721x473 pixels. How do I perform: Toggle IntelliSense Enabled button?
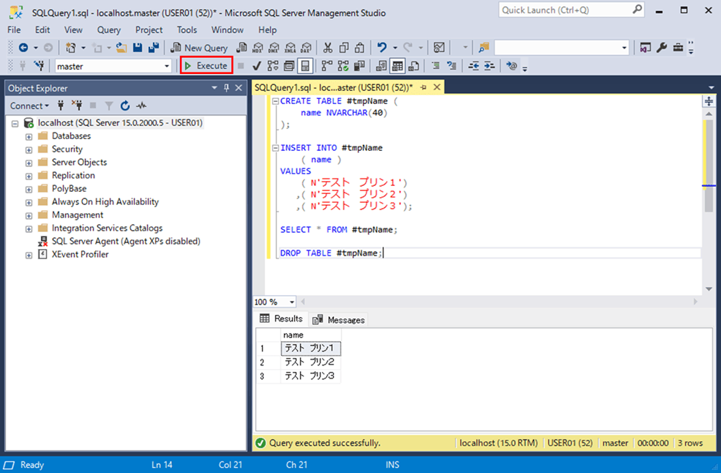(305, 66)
